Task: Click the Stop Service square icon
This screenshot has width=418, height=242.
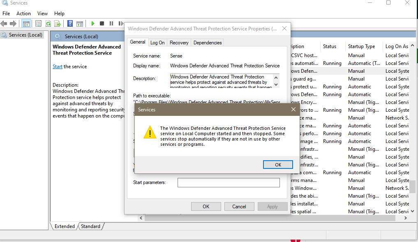Action: point(102,23)
